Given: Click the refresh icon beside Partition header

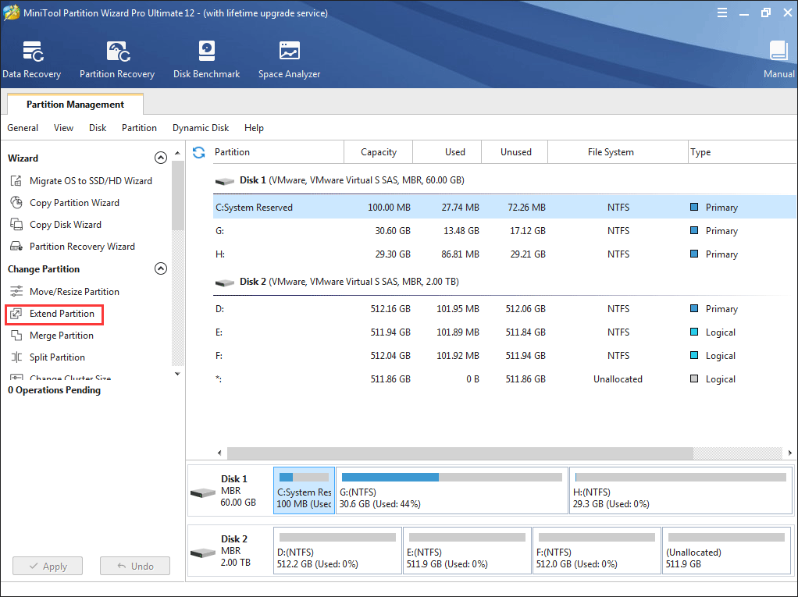Looking at the screenshot, I should 199,152.
